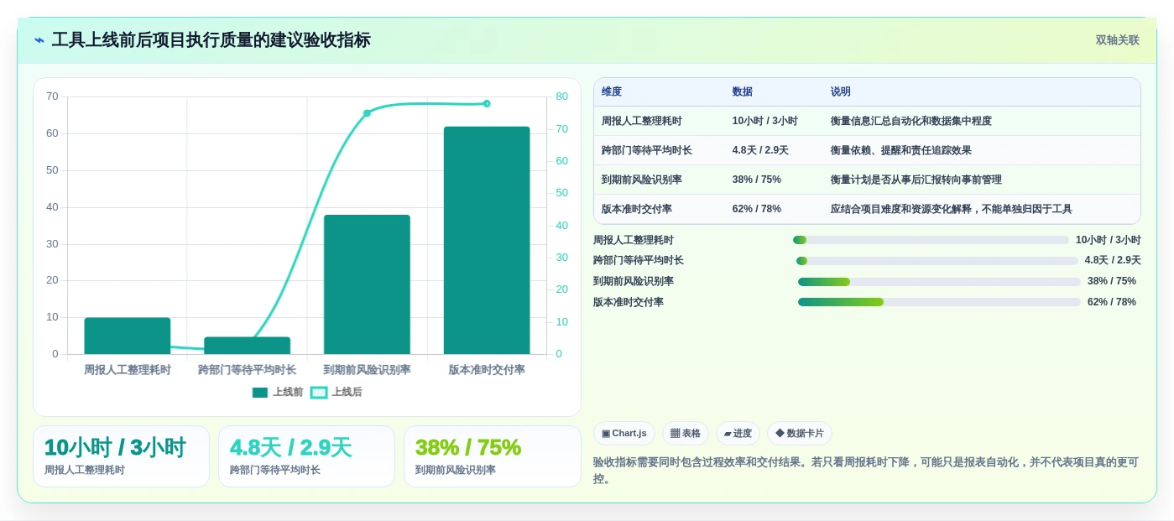Click the 说明 column header
The height and width of the screenshot is (521, 1174).
(x=841, y=92)
